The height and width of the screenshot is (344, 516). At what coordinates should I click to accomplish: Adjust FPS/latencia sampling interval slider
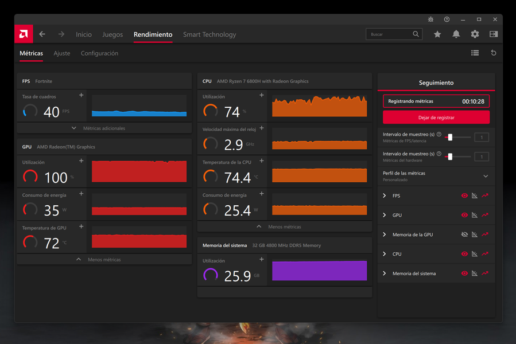(x=451, y=137)
